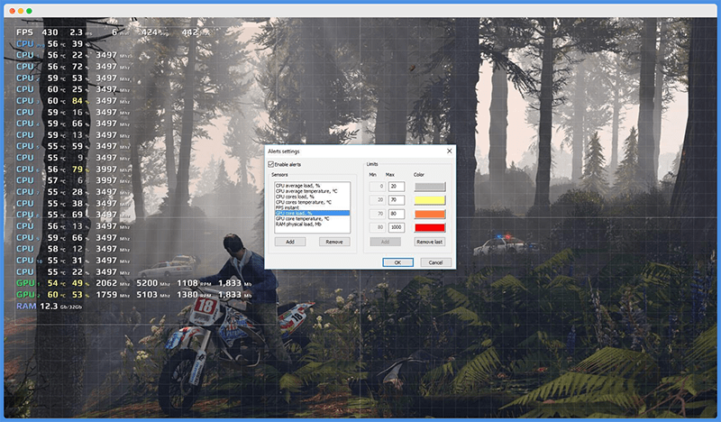The image size is (721, 422).
Task: Click Max field containing 1000
Action: click(x=397, y=227)
